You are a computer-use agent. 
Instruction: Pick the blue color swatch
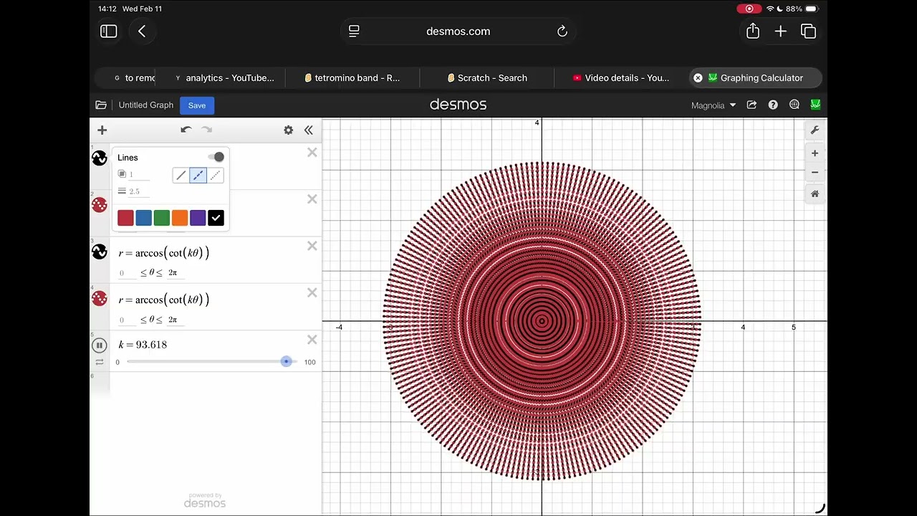143,218
